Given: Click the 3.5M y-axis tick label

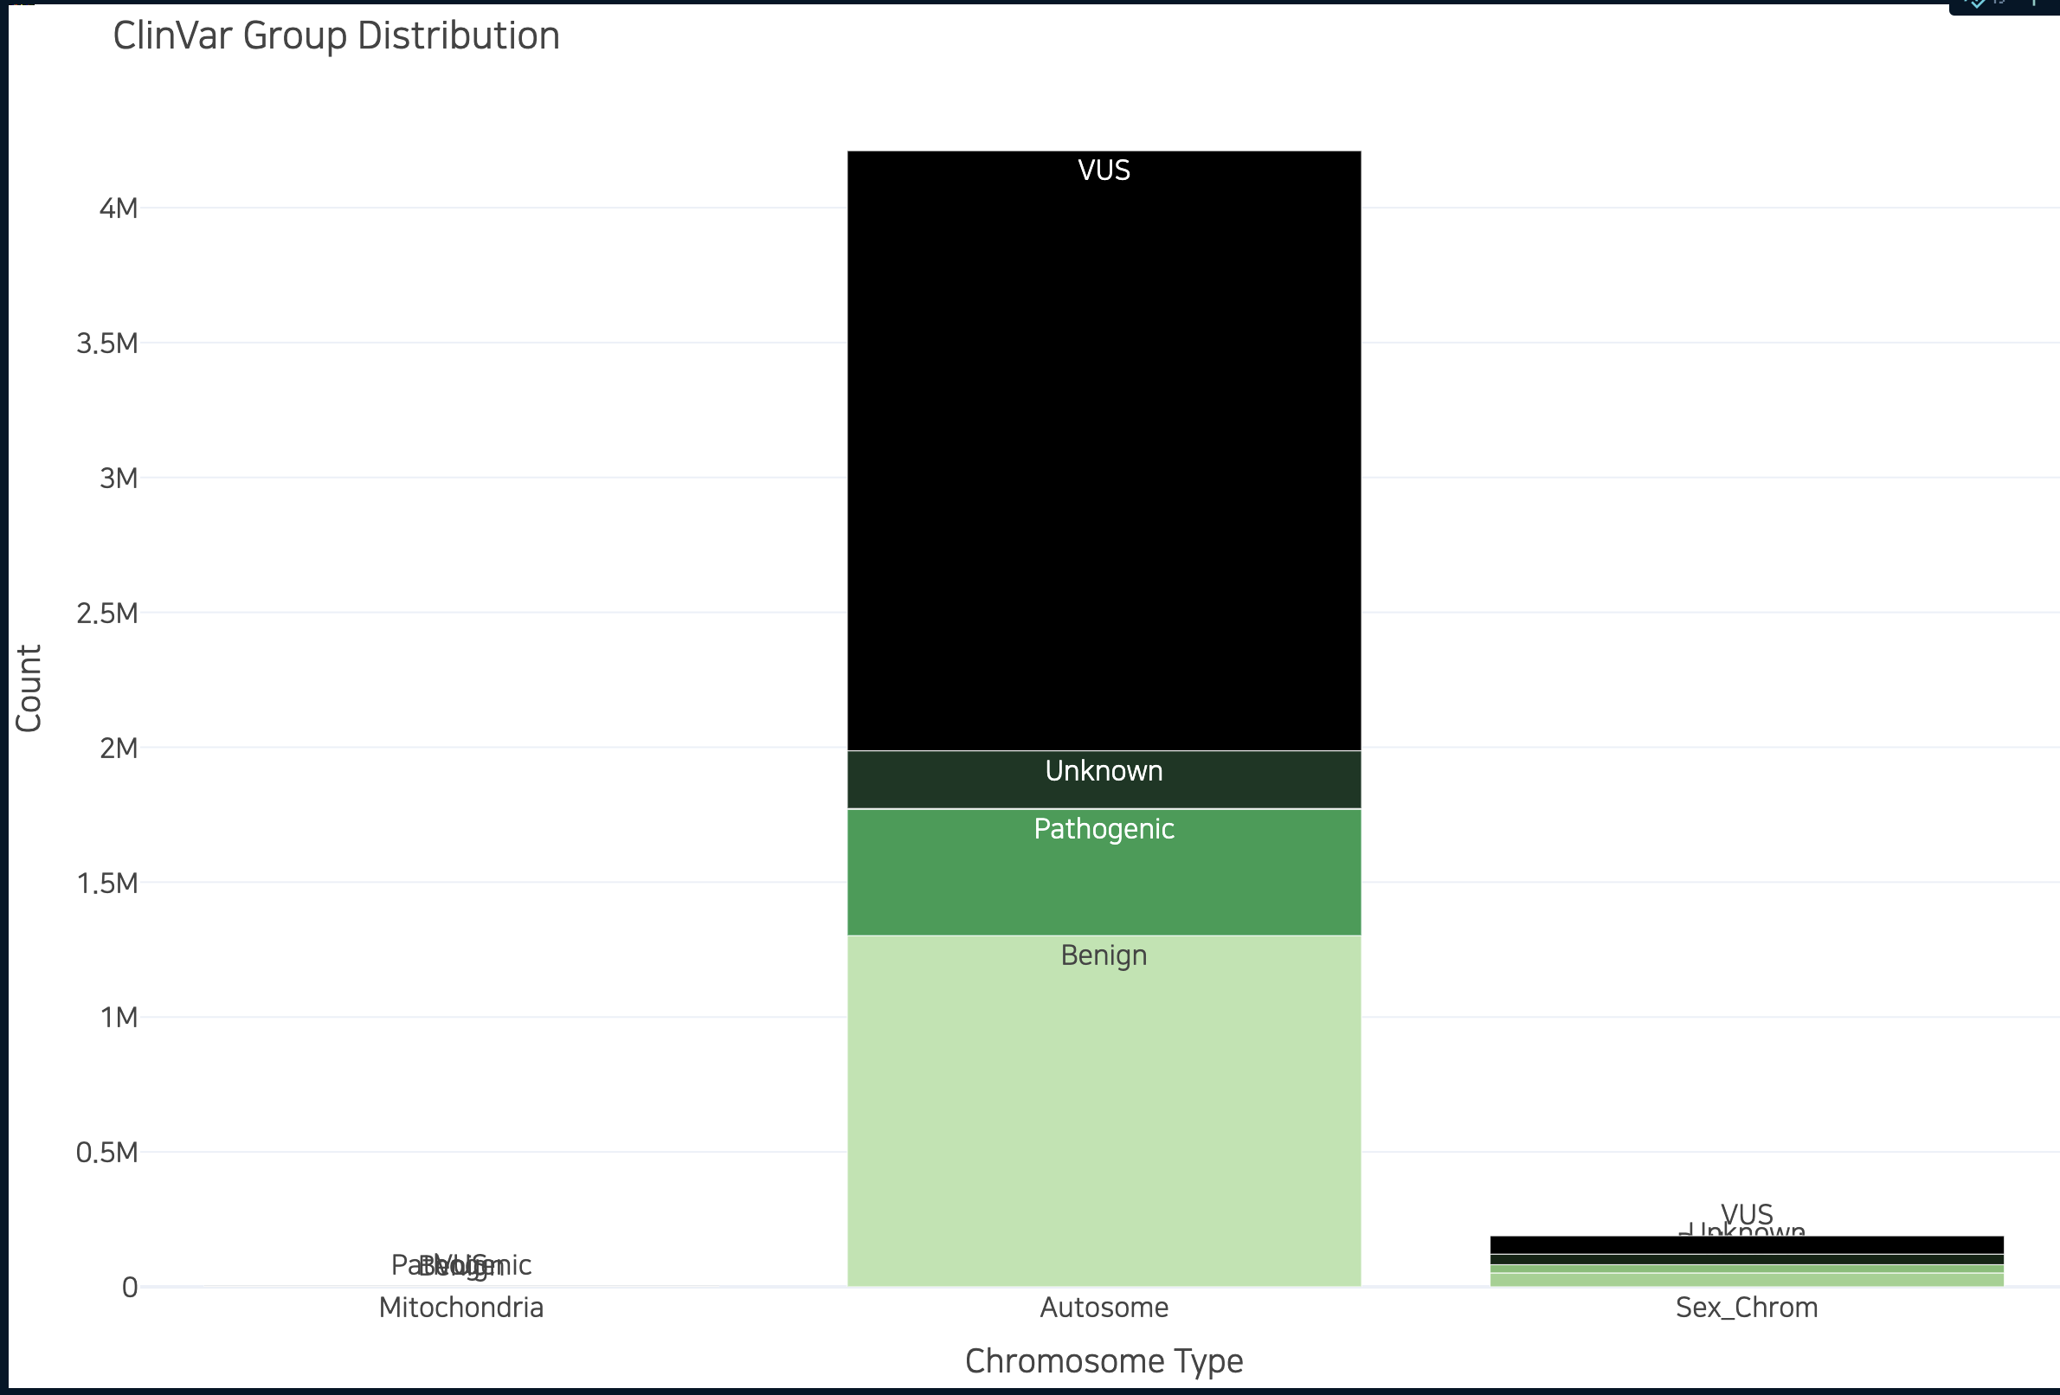Looking at the screenshot, I should click(x=107, y=343).
